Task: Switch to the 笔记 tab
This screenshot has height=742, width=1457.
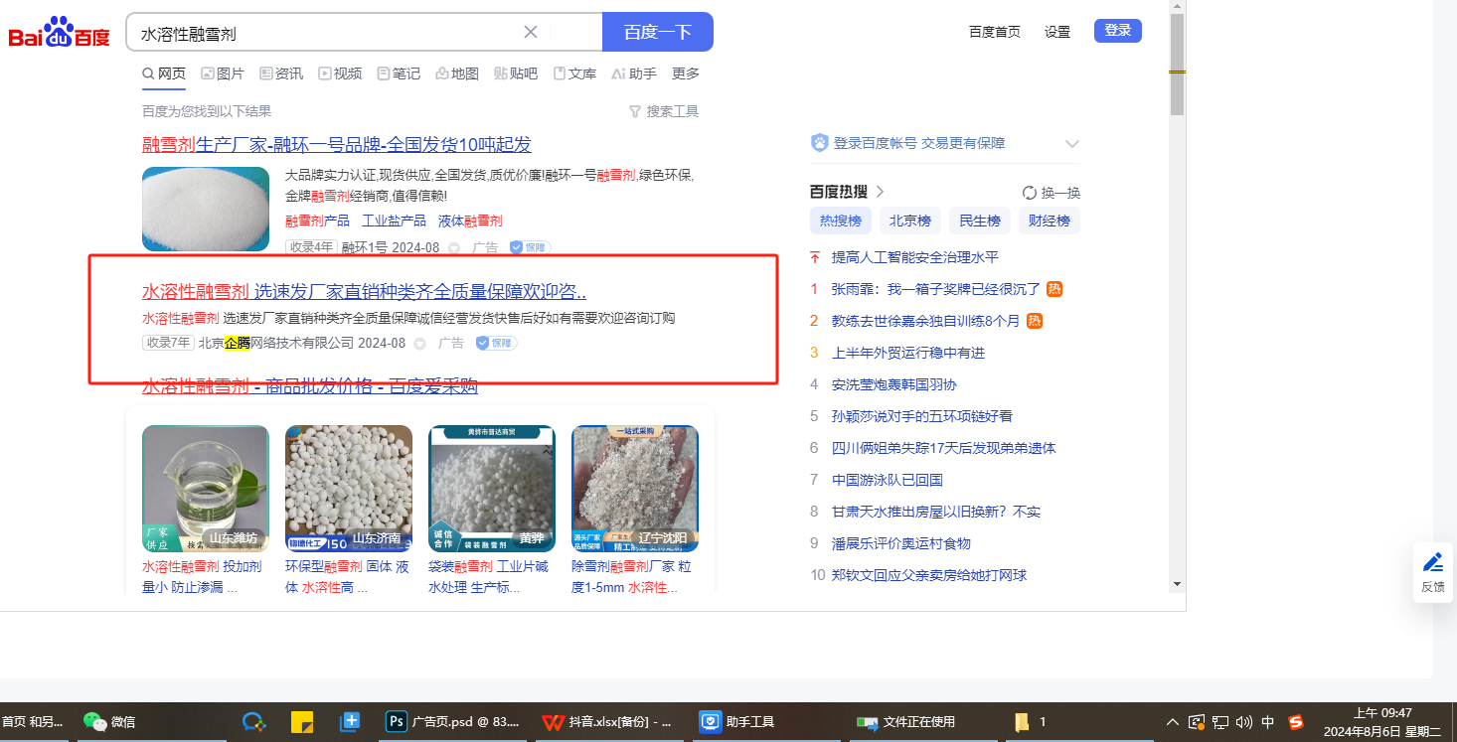Action: point(399,74)
